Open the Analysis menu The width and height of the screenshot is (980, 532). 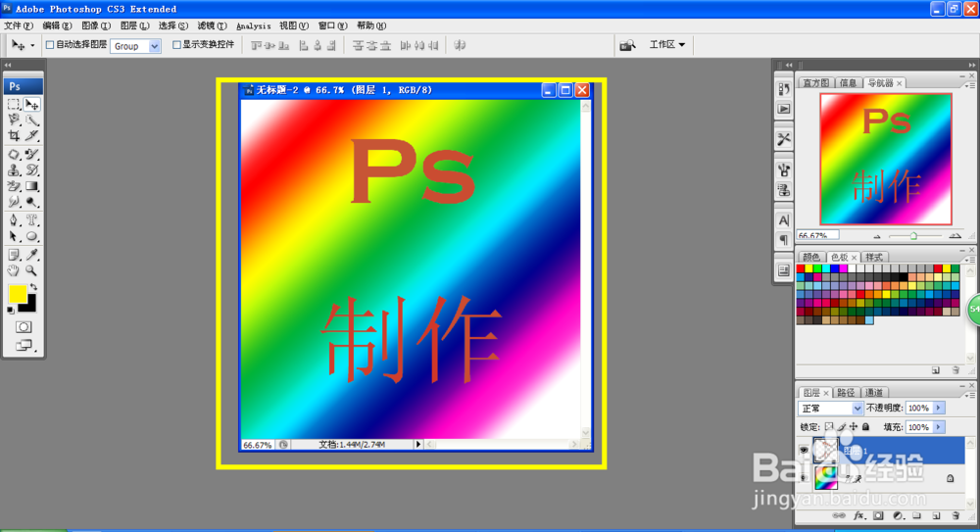click(253, 26)
